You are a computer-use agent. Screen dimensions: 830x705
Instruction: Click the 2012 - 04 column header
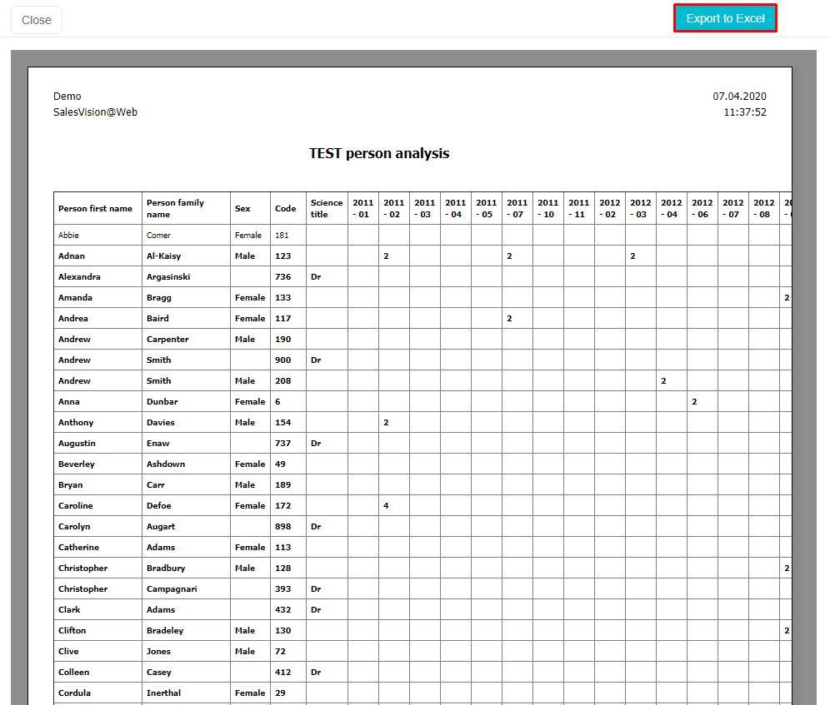(671, 208)
